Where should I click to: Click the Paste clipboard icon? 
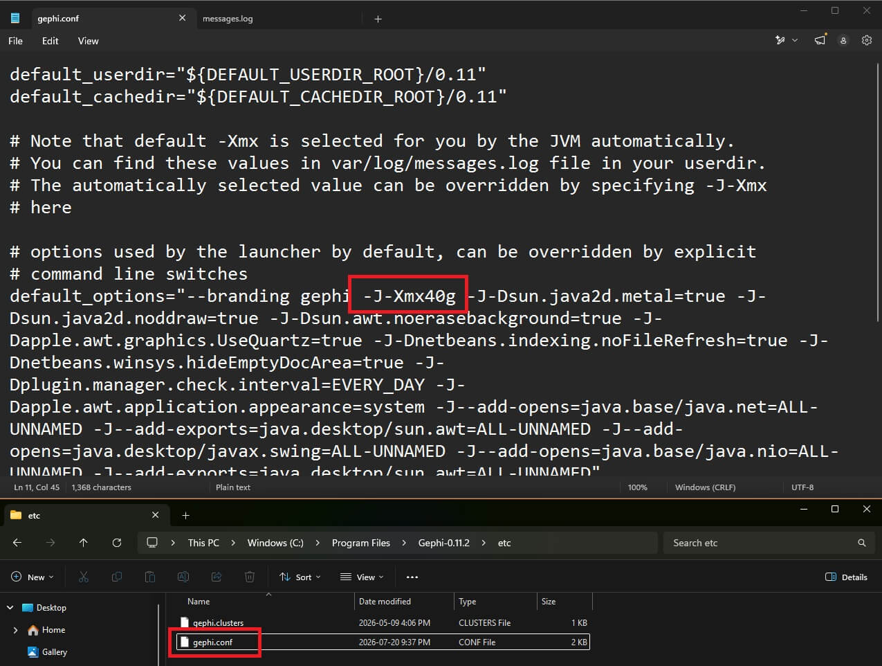click(150, 577)
